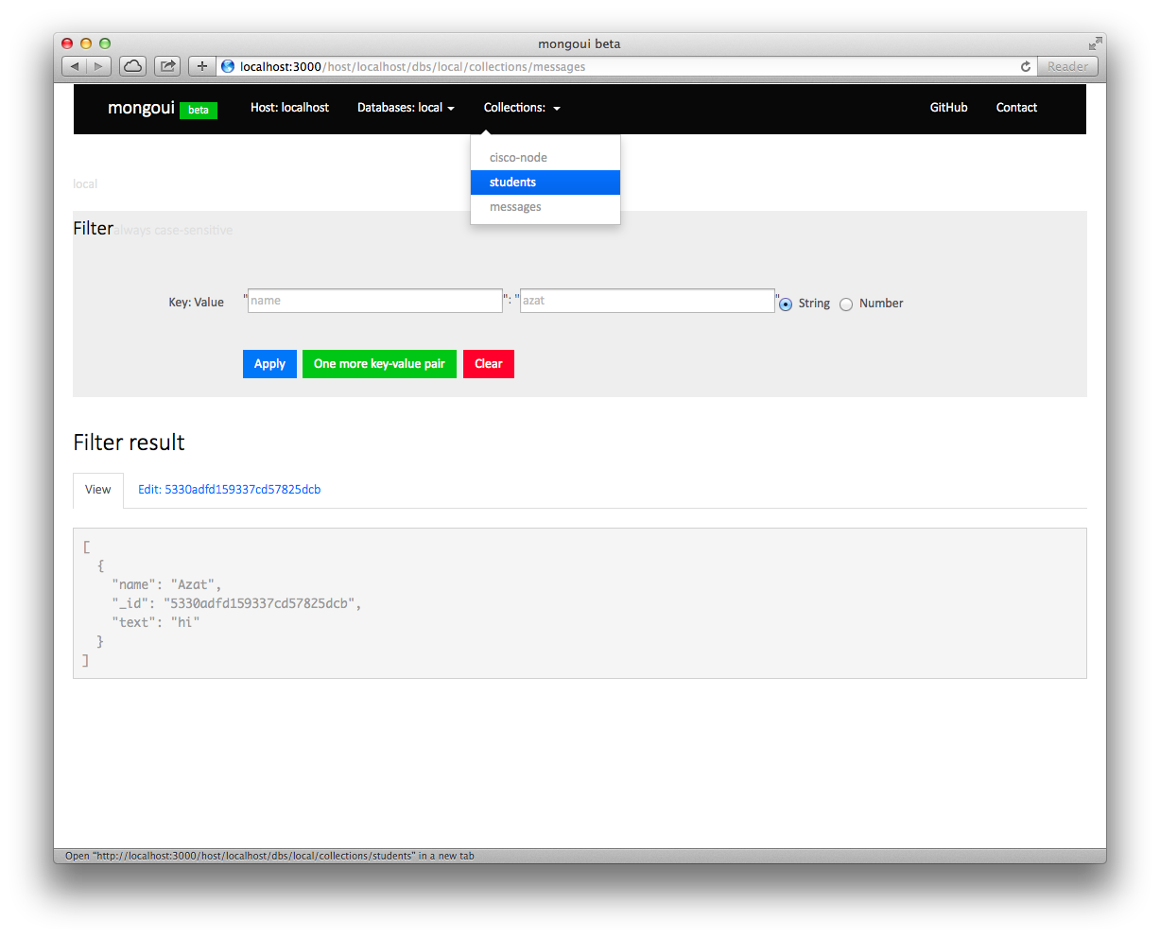Switch to the Edit: 5330adfd159337cd57825dcb tab

point(229,490)
